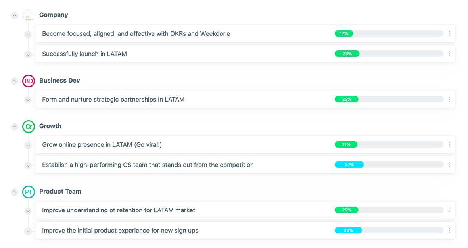
Task: Collapse the Business Dev section
Action: point(14,81)
